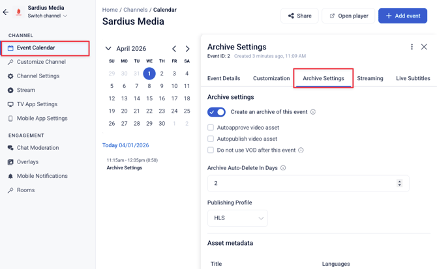Enable Autoapprove video asset checkbox

coord(211,128)
